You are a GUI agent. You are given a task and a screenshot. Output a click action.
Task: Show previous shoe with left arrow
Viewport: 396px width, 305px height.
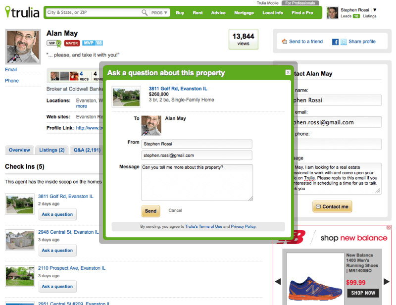[x=278, y=282]
